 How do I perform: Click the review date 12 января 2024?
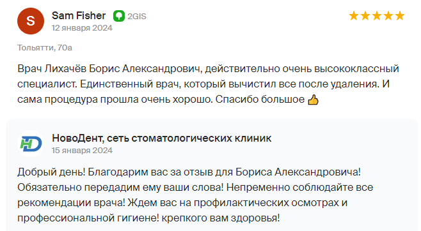(82, 28)
